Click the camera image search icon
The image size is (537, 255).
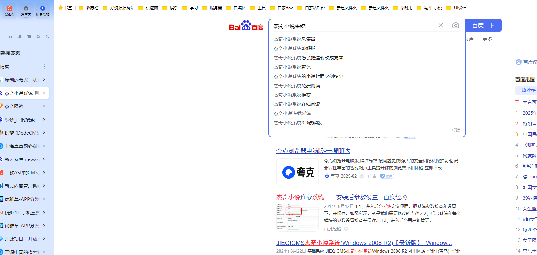coord(456,25)
